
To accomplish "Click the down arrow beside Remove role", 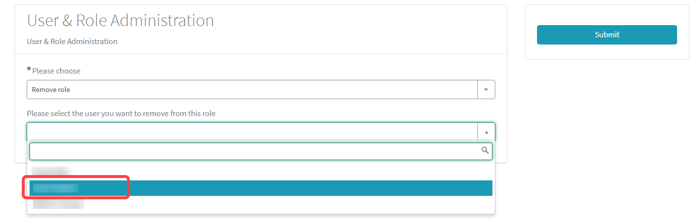I will point(486,90).
